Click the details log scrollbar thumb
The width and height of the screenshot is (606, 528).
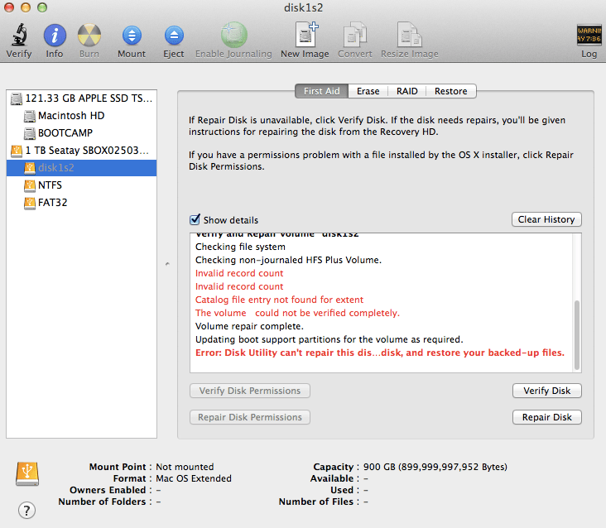[x=577, y=334]
